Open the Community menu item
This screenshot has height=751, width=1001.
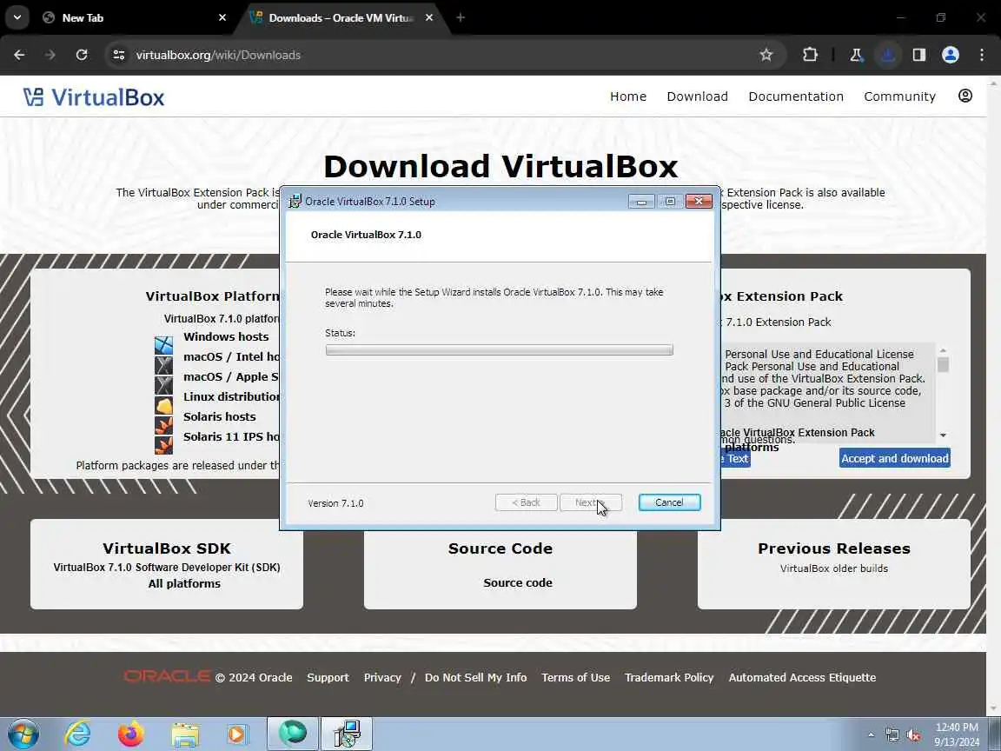click(899, 96)
